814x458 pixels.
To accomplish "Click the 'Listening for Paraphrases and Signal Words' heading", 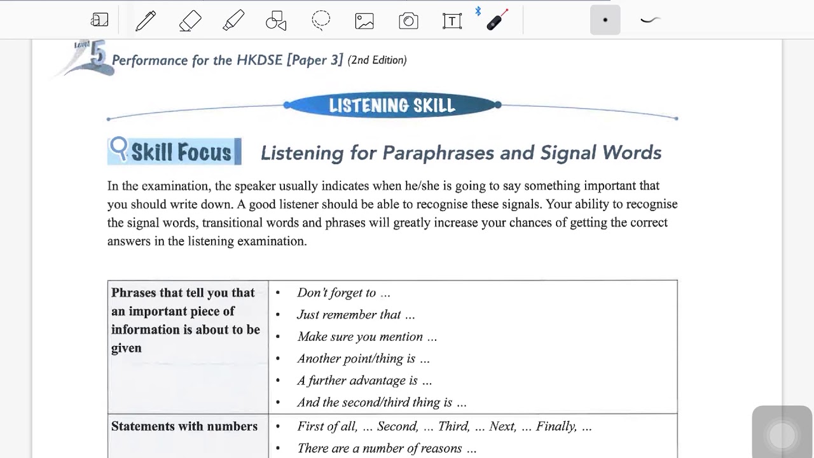I will (x=460, y=153).
